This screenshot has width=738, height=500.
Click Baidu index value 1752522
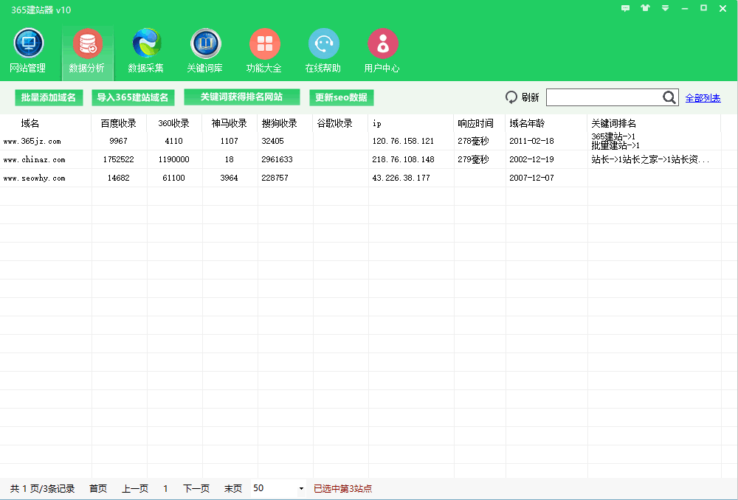[x=119, y=159]
